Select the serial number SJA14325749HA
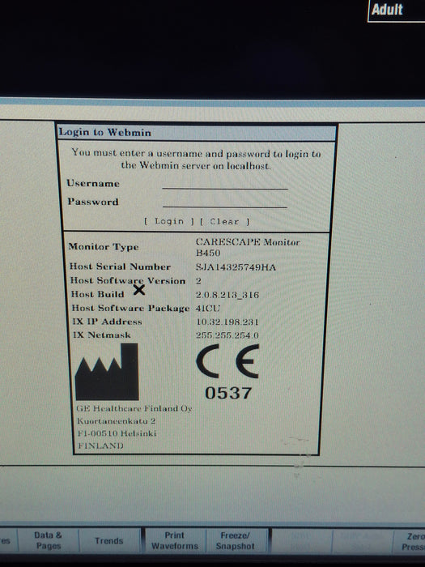Image resolution: width=425 pixels, height=567 pixels. click(x=236, y=267)
